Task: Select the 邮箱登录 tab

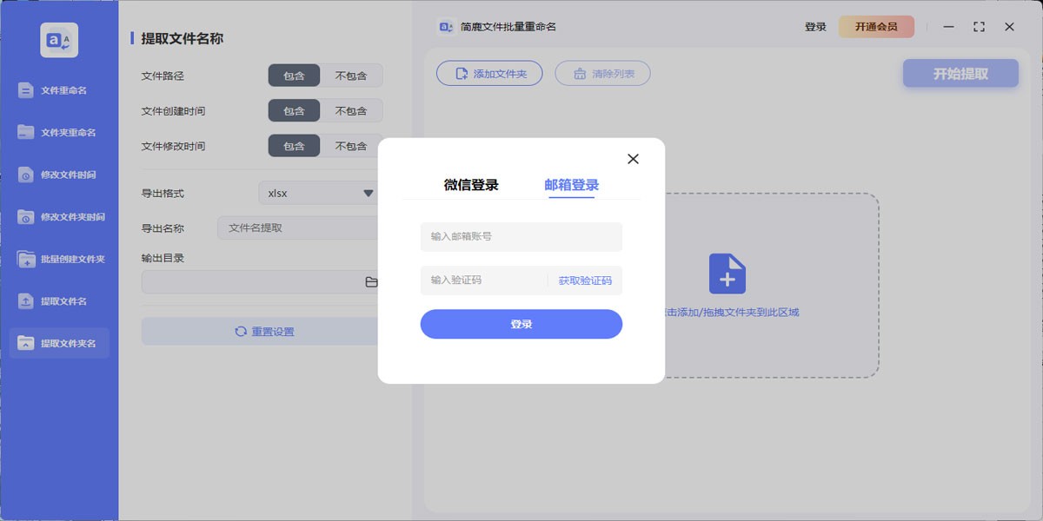Action: pyautogui.click(x=571, y=185)
